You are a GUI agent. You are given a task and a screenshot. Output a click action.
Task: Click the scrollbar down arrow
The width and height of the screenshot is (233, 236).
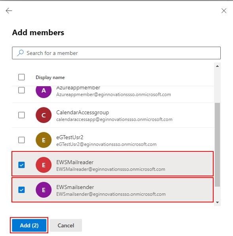(x=217, y=202)
